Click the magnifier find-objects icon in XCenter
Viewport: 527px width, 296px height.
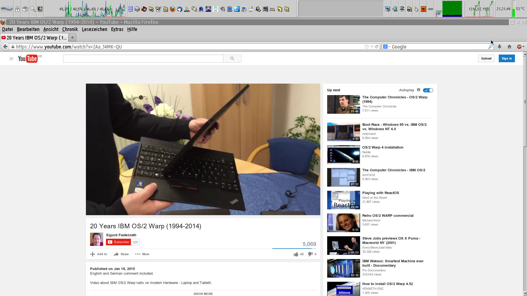pos(33,9)
